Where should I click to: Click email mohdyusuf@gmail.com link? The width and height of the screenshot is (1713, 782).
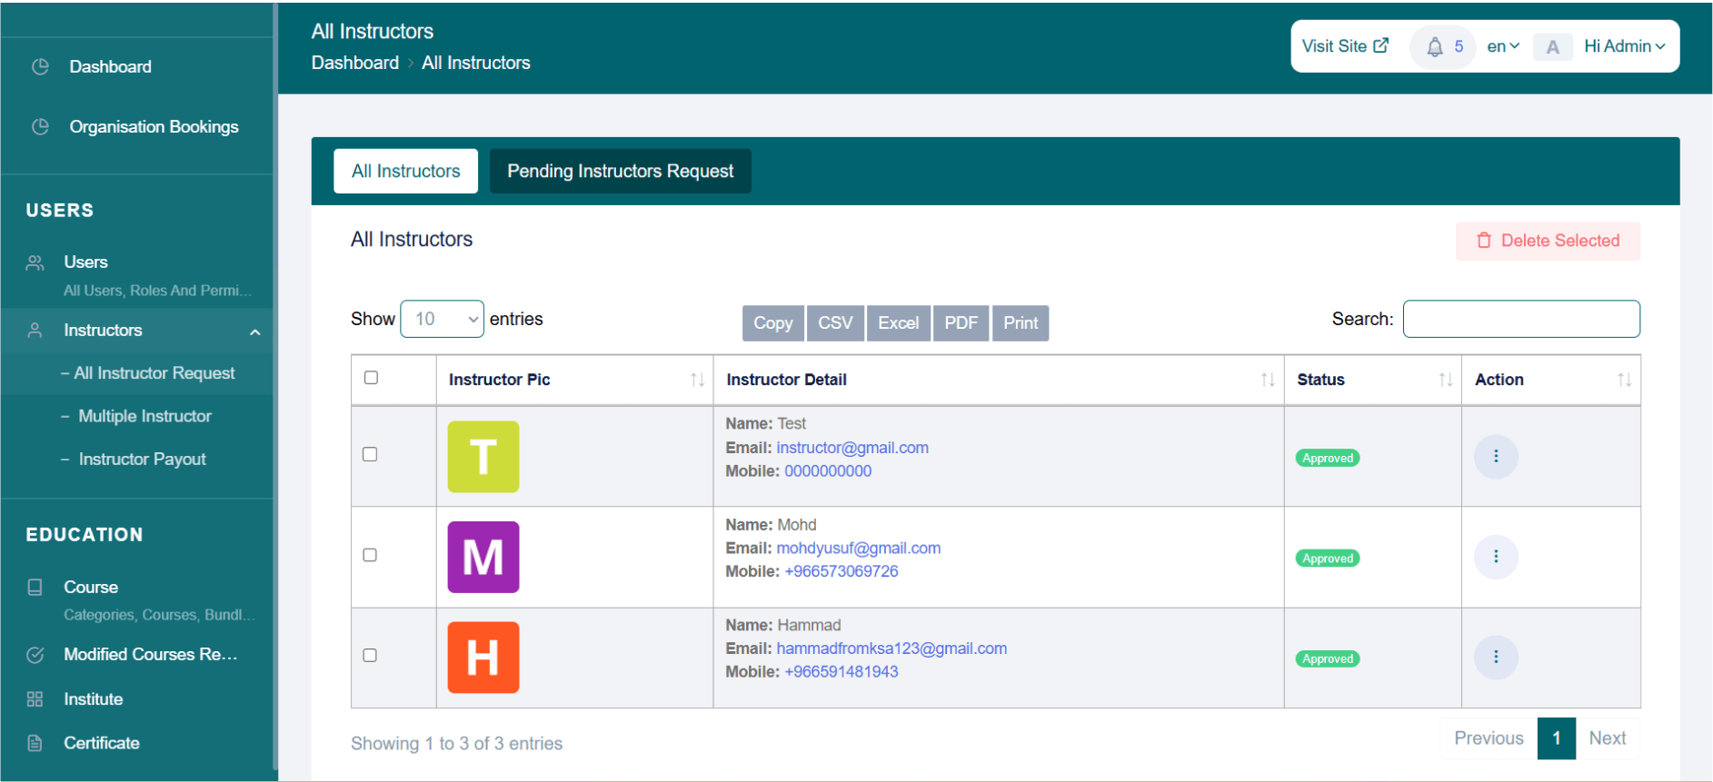(x=859, y=549)
